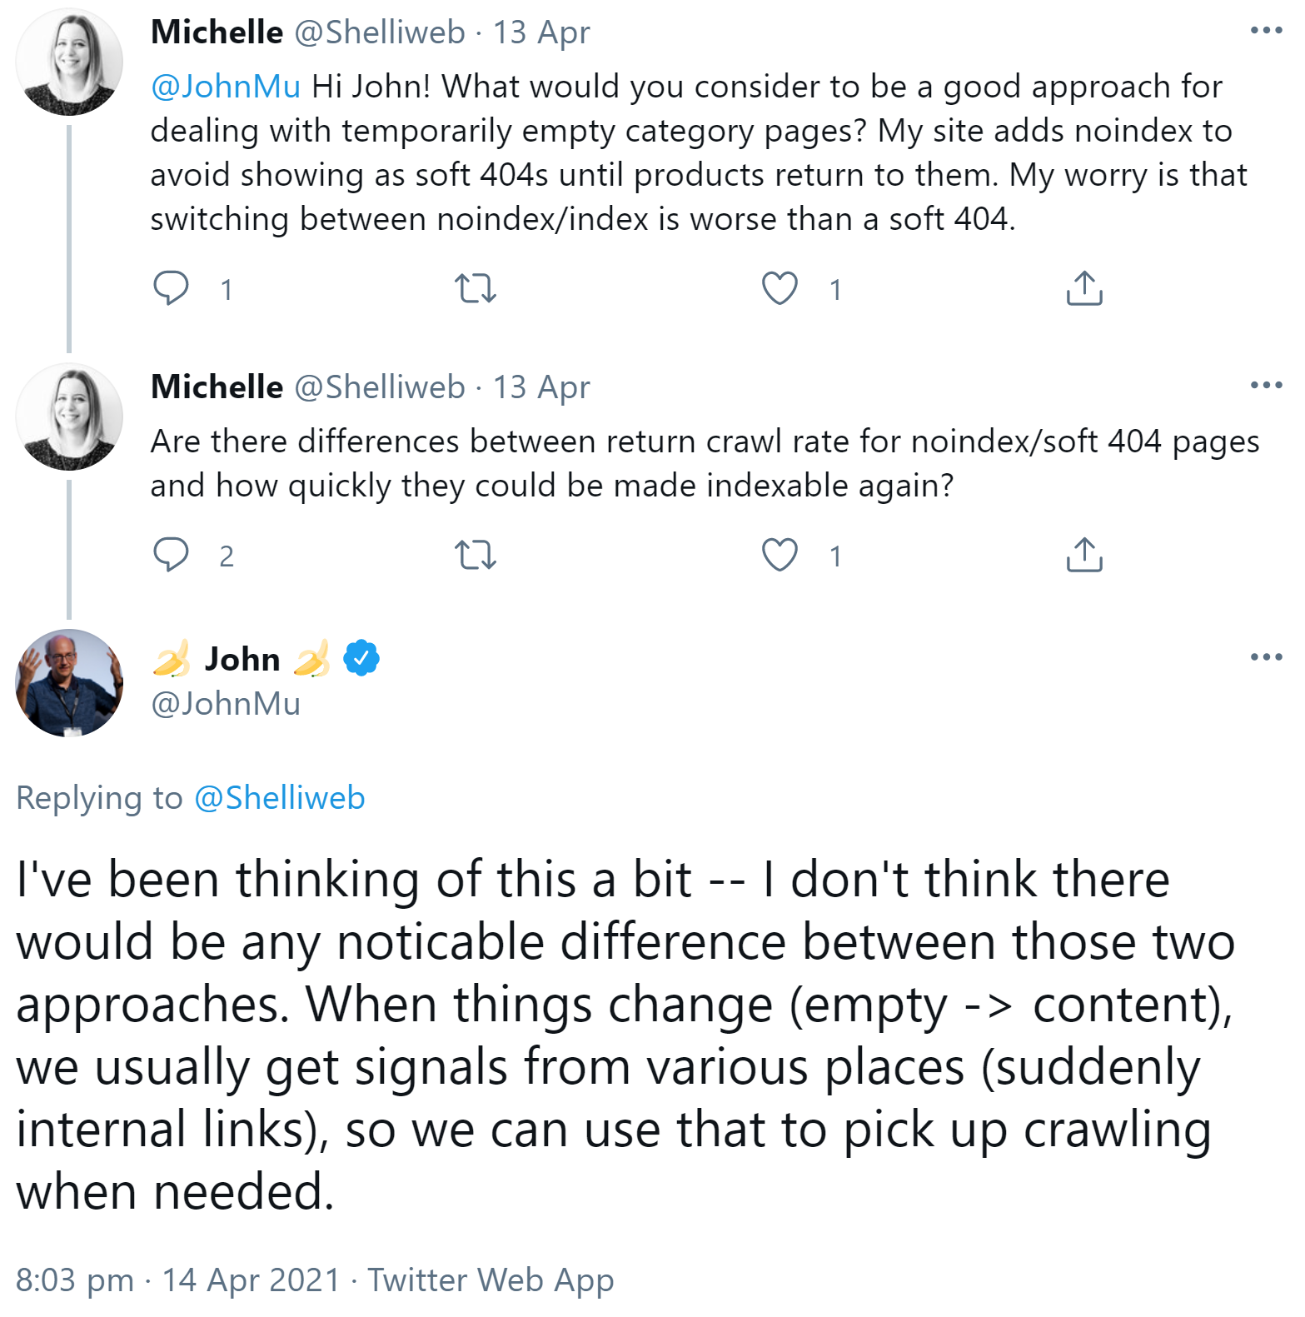
Task: Reply to Michelle's first tweet
Action: (x=172, y=289)
